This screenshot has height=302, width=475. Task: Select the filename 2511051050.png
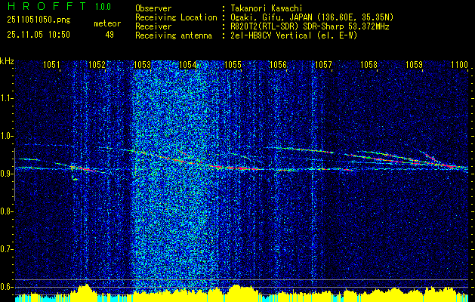39,20
